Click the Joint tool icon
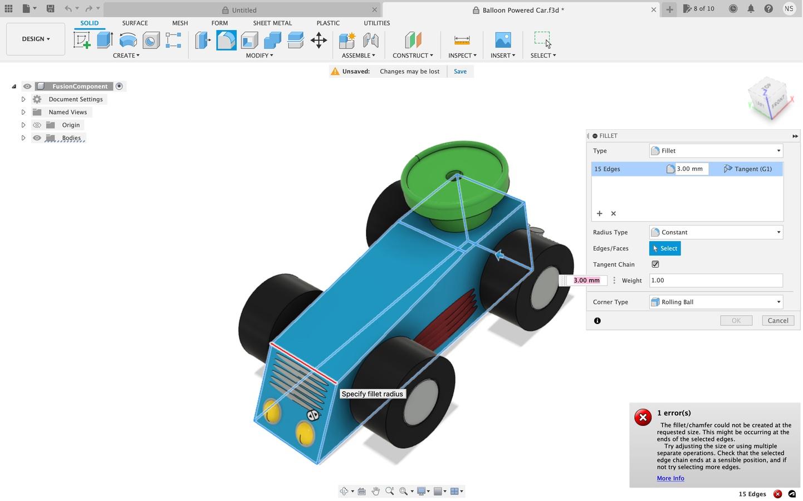The image size is (803, 501). click(x=370, y=40)
